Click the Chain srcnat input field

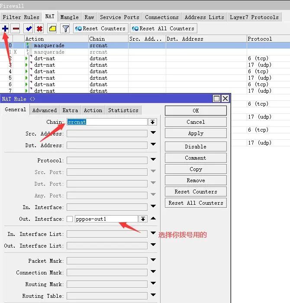point(107,122)
